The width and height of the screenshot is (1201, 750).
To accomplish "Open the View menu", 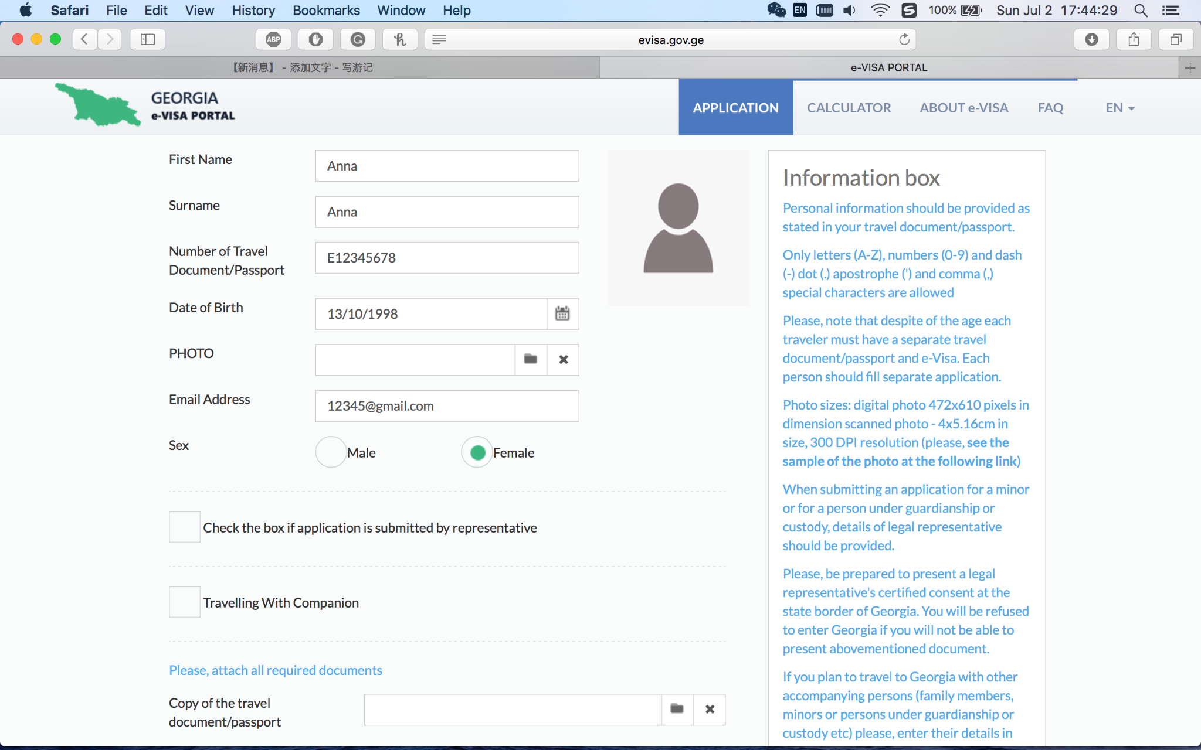I will coord(199,10).
